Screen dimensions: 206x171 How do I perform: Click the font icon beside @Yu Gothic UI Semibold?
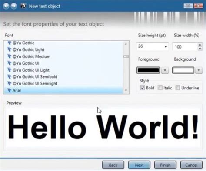click(9, 76)
